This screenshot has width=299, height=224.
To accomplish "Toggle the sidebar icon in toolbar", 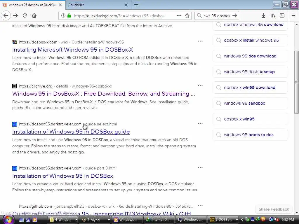I will tap(282, 16).
